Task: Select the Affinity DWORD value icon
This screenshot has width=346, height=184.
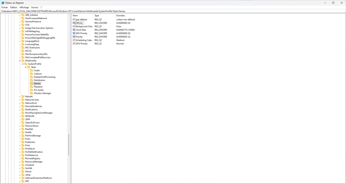Action: pos(74,23)
